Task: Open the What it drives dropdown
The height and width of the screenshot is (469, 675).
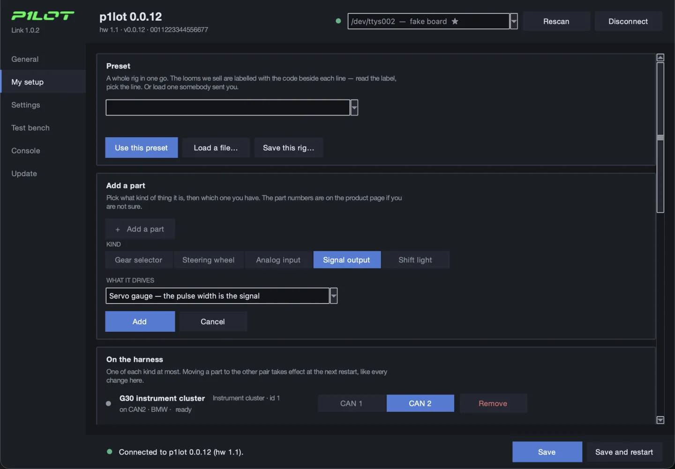Action: (334, 296)
